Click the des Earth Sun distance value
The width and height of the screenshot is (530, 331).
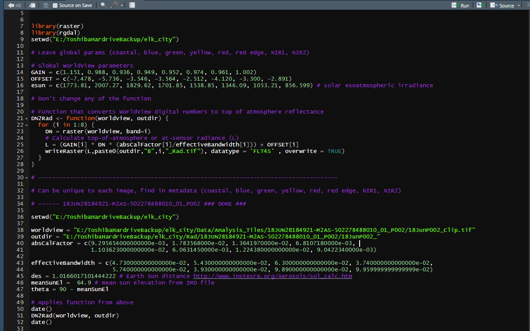click(84, 276)
